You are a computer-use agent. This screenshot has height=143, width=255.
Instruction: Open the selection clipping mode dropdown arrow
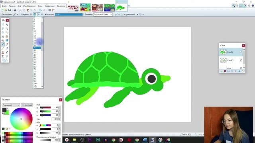point(143,14)
